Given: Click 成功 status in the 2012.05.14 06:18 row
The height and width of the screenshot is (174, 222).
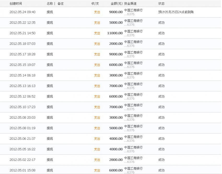Looking at the screenshot, I should [161, 75].
